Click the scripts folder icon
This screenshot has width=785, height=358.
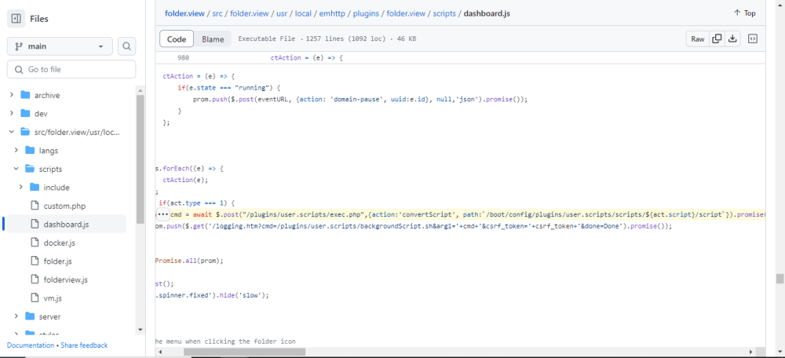click(30, 170)
